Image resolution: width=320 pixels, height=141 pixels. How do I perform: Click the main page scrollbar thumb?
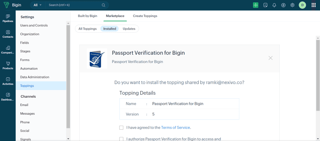(318, 75)
